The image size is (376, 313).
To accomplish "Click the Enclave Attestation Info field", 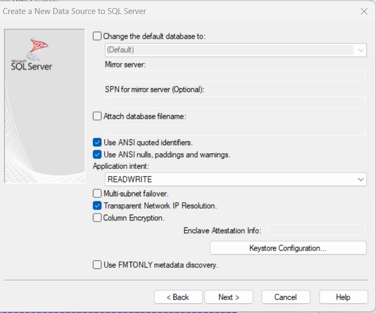I will tap(316, 231).
